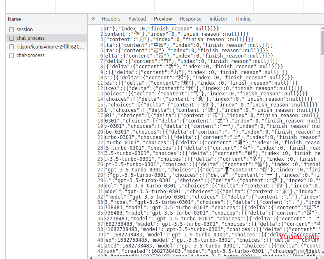324x259 pixels.
Task: Tick the checkbox of the last chat-process request
Action: click(x=12, y=55)
